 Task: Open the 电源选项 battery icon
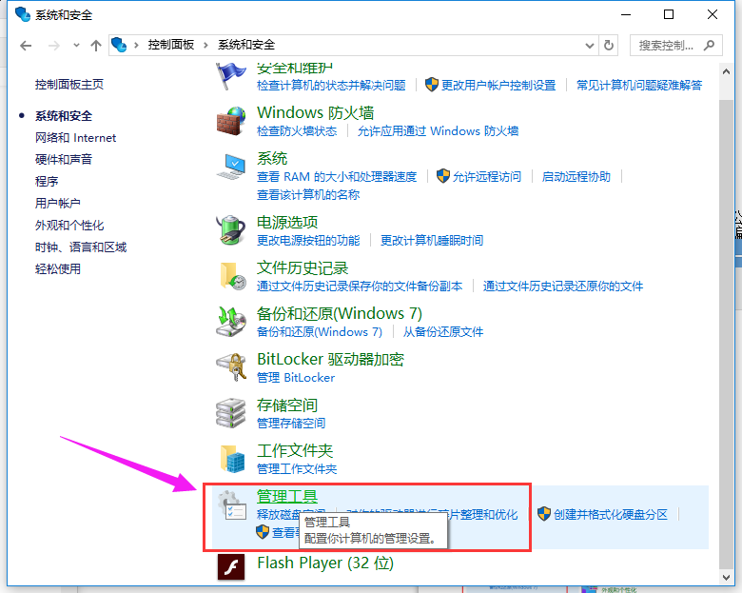point(231,229)
